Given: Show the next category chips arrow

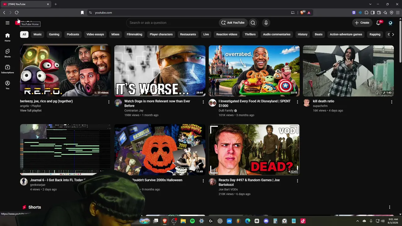Looking at the screenshot, I should 393,34.
